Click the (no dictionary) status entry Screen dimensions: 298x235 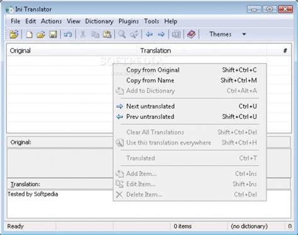tap(249, 226)
